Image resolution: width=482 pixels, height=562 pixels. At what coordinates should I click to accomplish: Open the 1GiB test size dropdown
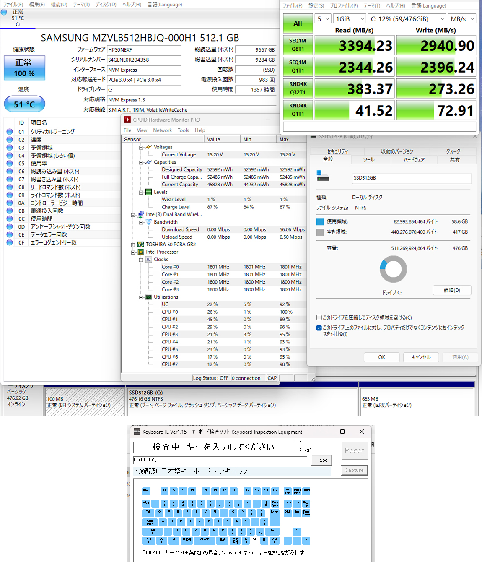point(350,19)
